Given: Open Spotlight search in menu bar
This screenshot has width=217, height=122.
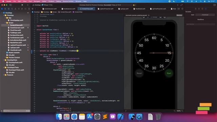Looking at the screenshot, I should (201, 1).
